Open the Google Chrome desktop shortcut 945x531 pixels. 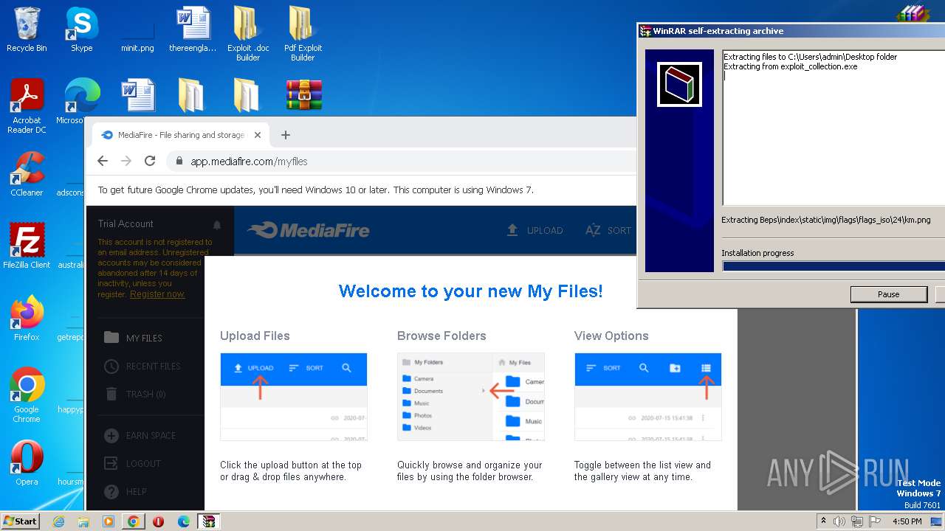[27, 395]
